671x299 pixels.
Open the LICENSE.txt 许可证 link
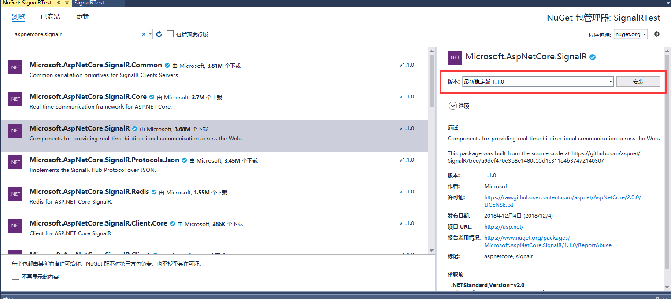pos(563,201)
